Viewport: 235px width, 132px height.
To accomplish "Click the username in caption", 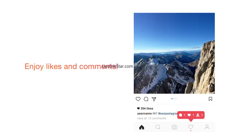I will point(144,113).
